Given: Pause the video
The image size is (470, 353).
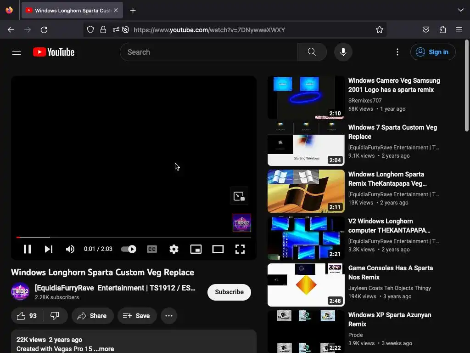Looking at the screenshot, I should tap(27, 249).
